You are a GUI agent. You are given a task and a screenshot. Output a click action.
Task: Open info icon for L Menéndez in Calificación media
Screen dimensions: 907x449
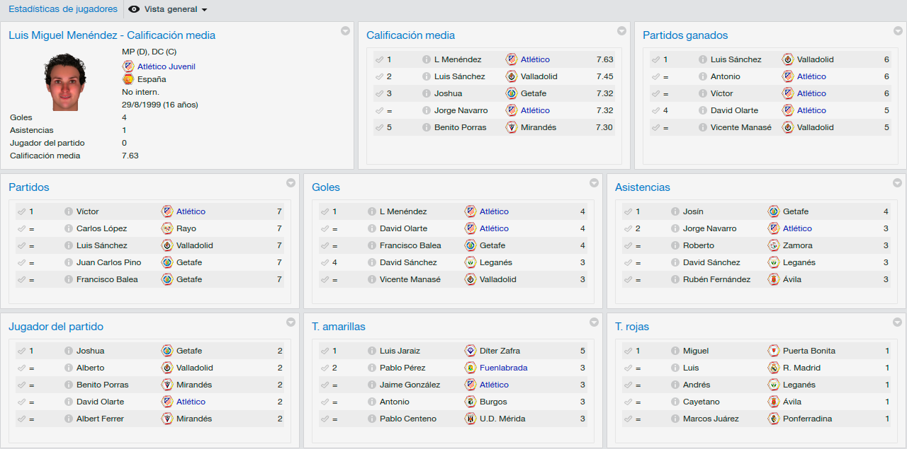click(x=427, y=60)
